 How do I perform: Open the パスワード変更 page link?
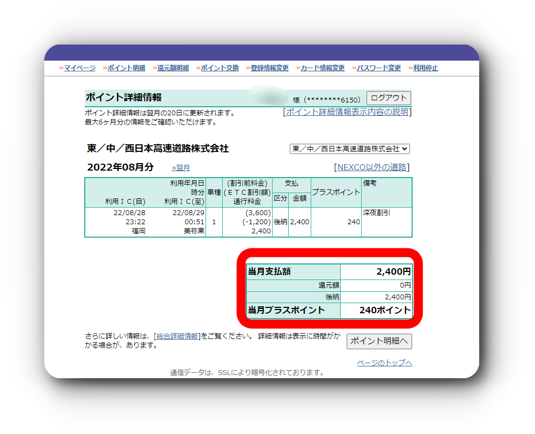(379, 68)
